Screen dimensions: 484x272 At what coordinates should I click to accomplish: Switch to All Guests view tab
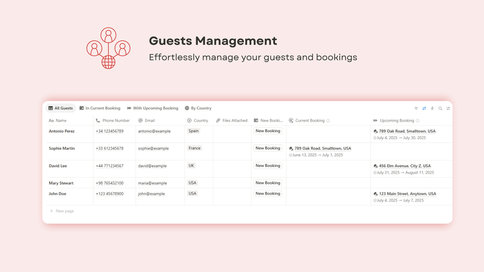(60, 108)
